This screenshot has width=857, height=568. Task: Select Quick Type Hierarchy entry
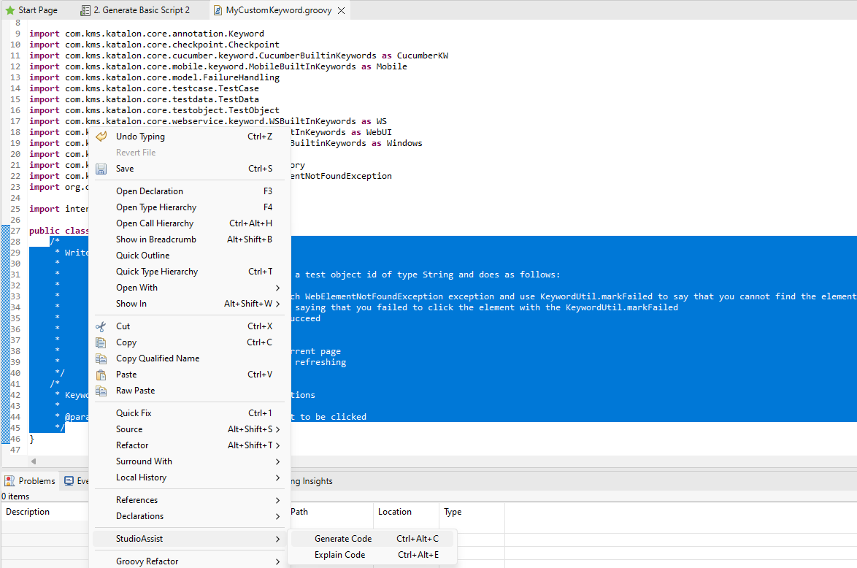click(x=189, y=272)
